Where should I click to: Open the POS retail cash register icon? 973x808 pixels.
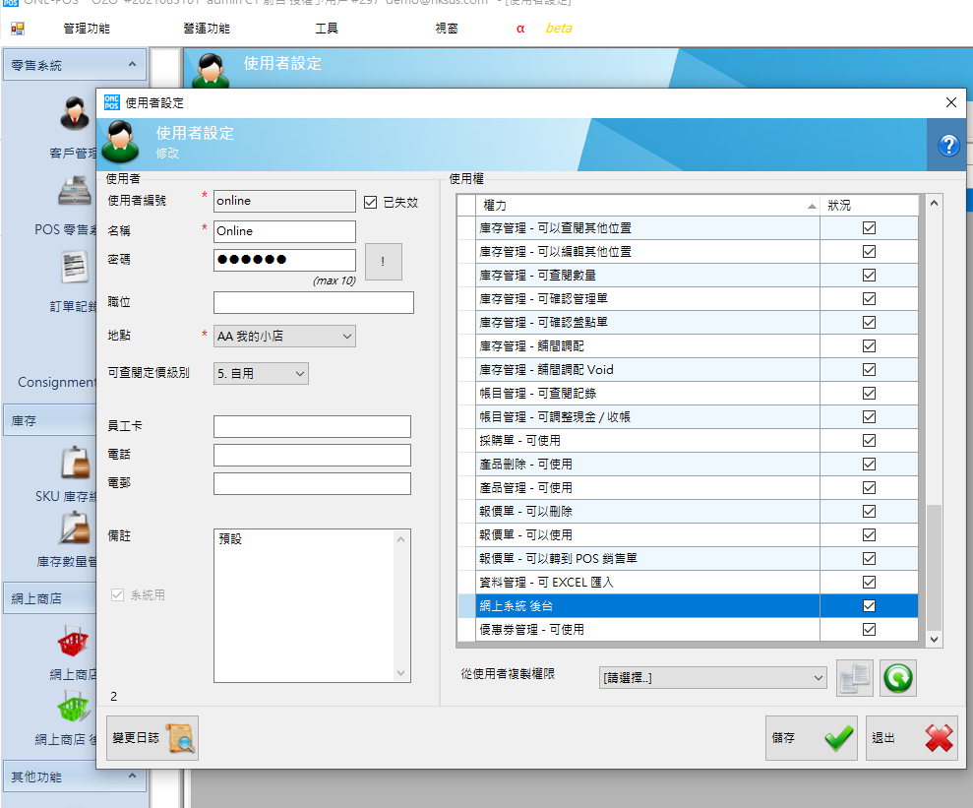75,191
